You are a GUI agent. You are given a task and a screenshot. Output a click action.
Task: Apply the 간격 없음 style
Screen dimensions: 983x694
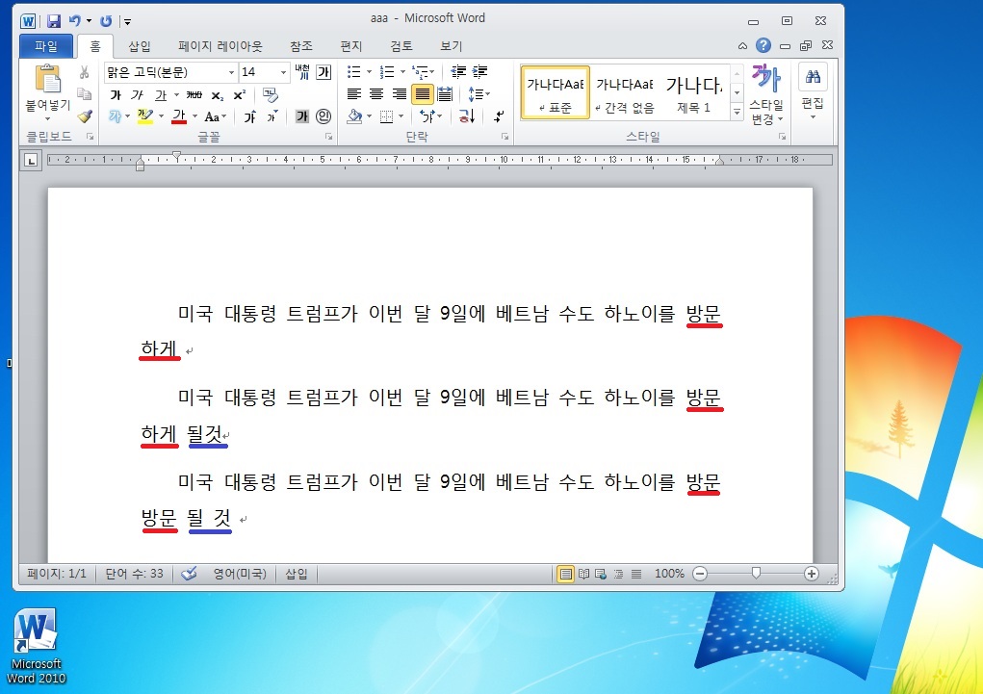tap(625, 92)
